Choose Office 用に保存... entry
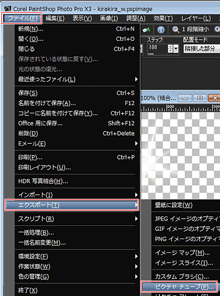Image resolution: width=220 pixels, height=296 pixels. coord(76,123)
